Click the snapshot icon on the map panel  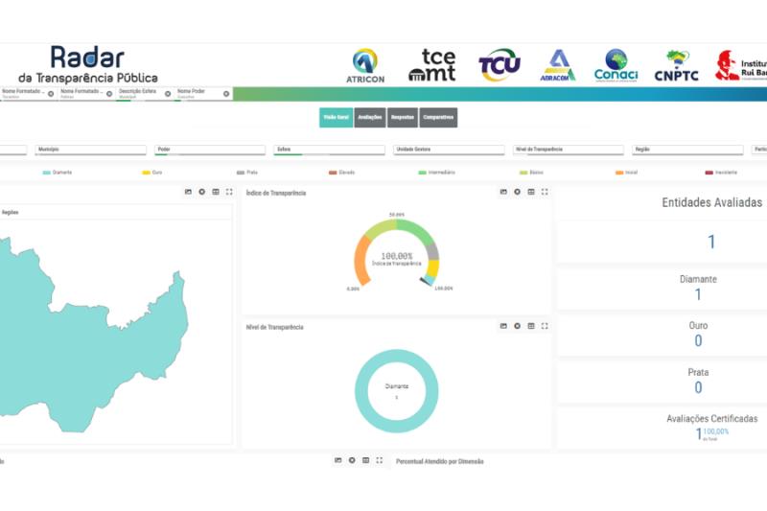(188, 192)
